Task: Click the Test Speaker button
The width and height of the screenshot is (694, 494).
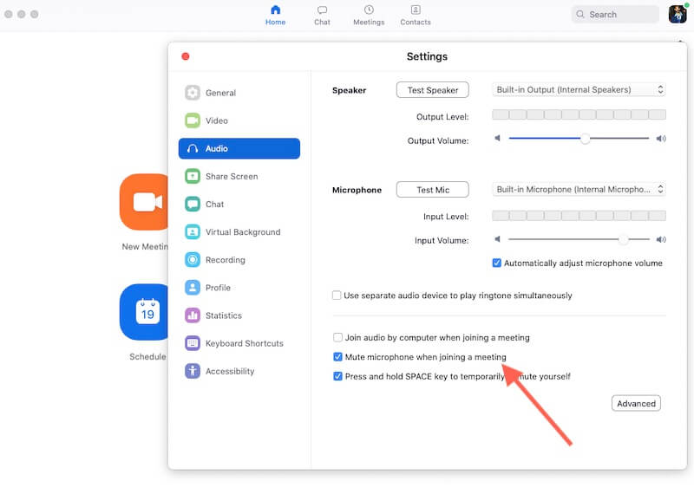Action: (432, 90)
